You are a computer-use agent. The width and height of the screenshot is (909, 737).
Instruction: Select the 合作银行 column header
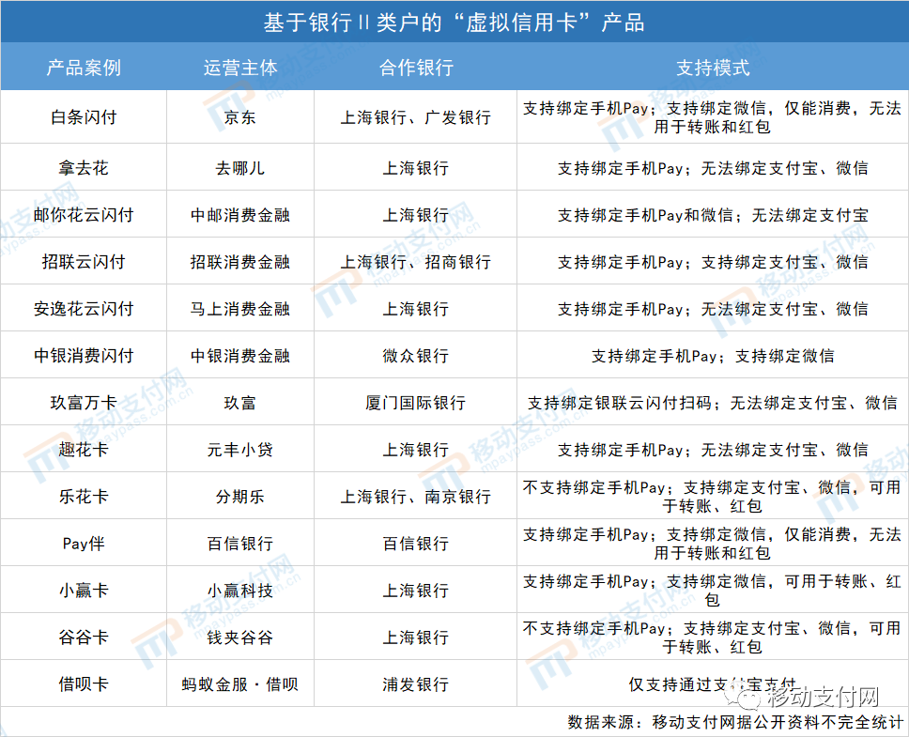pos(416,68)
